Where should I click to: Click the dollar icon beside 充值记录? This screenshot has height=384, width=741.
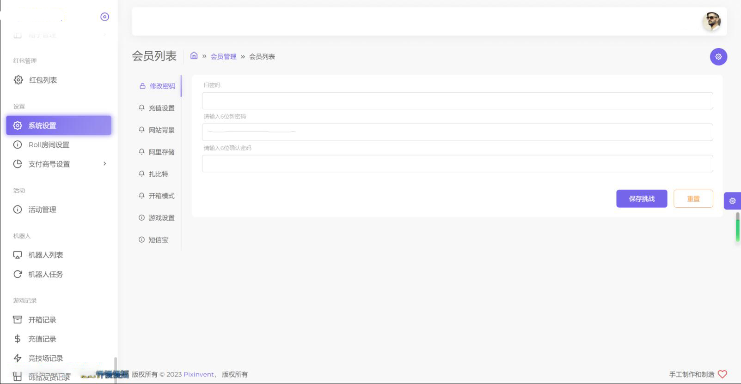click(x=18, y=339)
